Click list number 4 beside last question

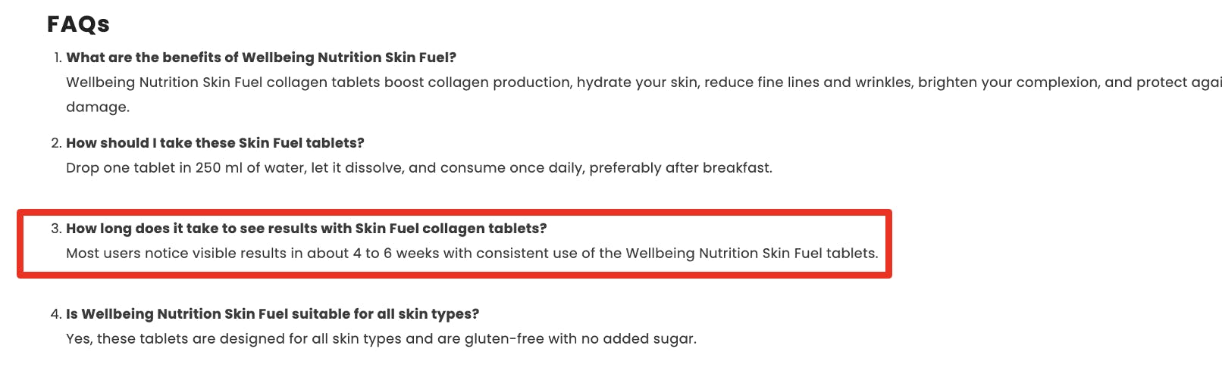tap(56, 314)
